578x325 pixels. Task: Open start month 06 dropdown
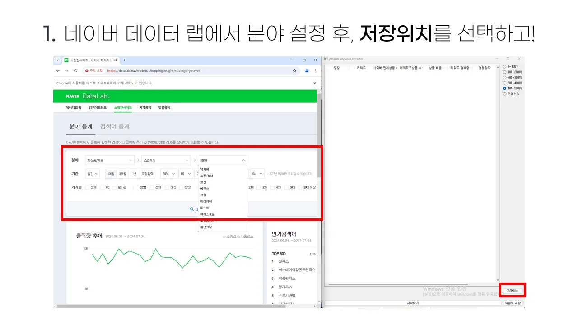pyautogui.click(x=186, y=174)
